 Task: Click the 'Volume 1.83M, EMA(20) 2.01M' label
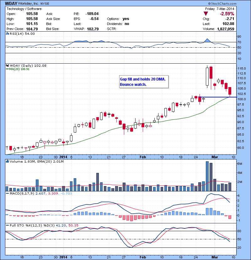coord(36,161)
